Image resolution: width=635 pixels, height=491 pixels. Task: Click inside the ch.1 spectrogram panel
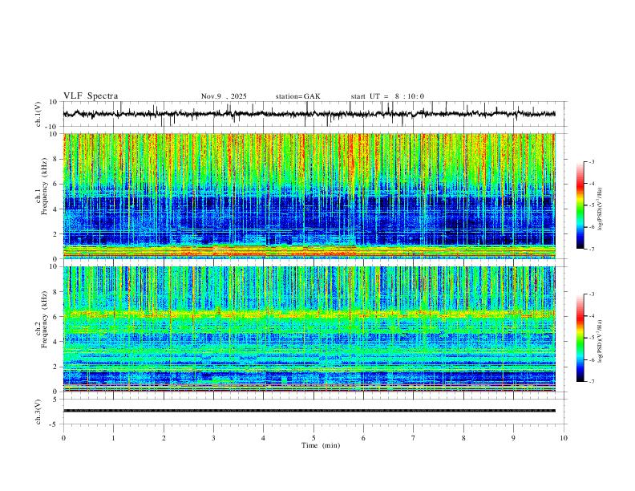click(309, 196)
